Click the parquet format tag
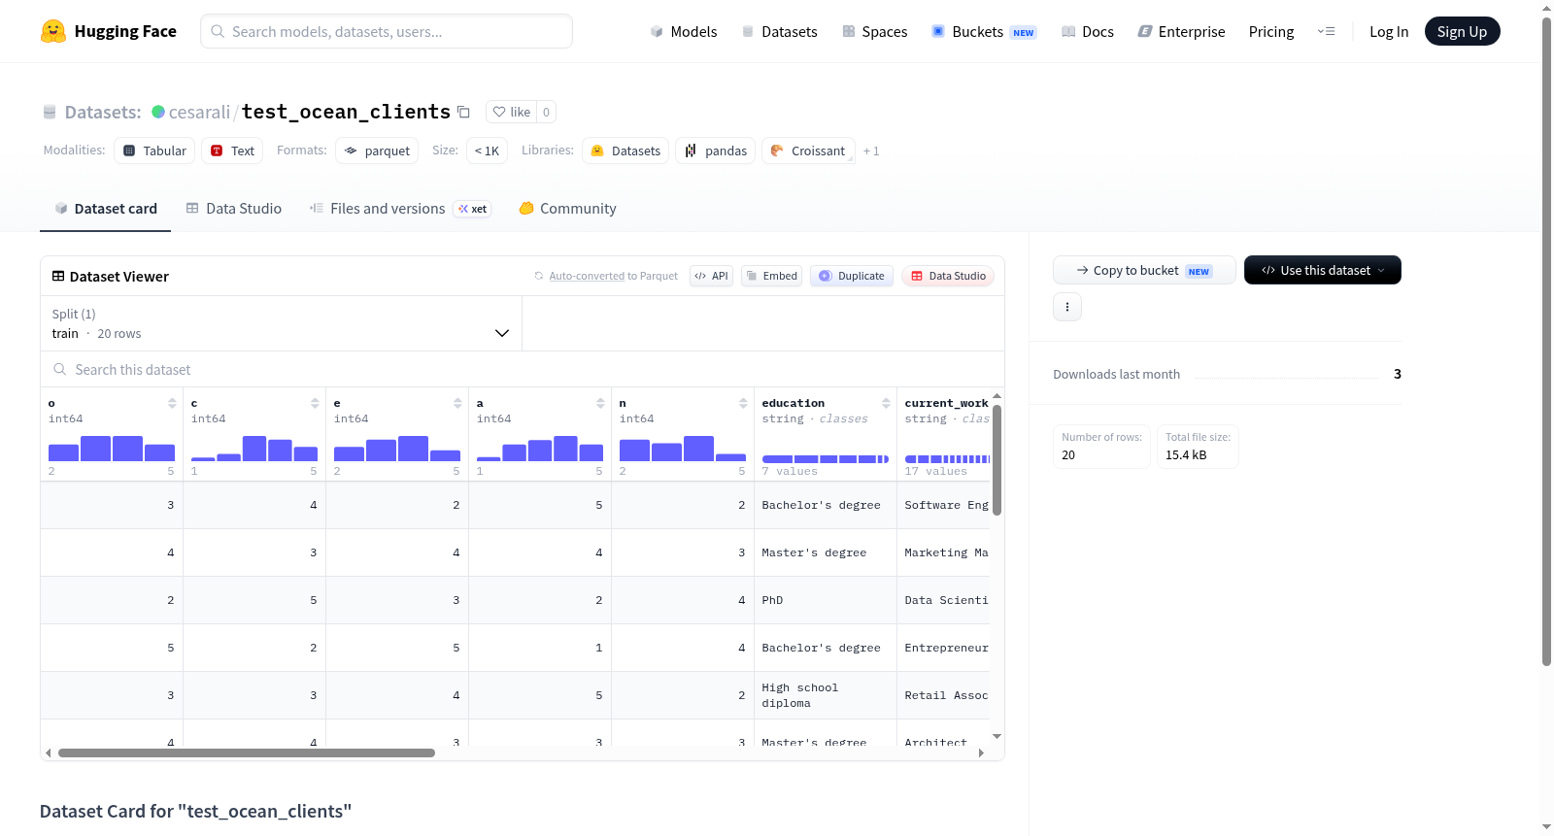This screenshot has width=1554, height=836. tap(377, 150)
